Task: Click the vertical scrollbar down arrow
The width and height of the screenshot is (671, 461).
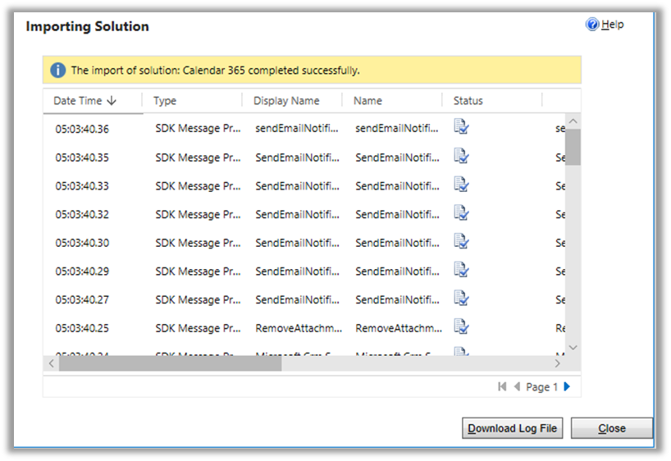Action: tap(573, 348)
